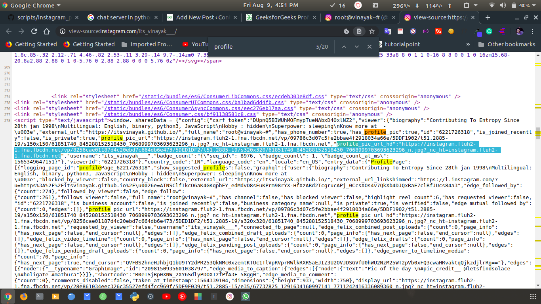The image size is (541, 304).
Task: Open a new browser tab
Action: click(x=488, y=17)
